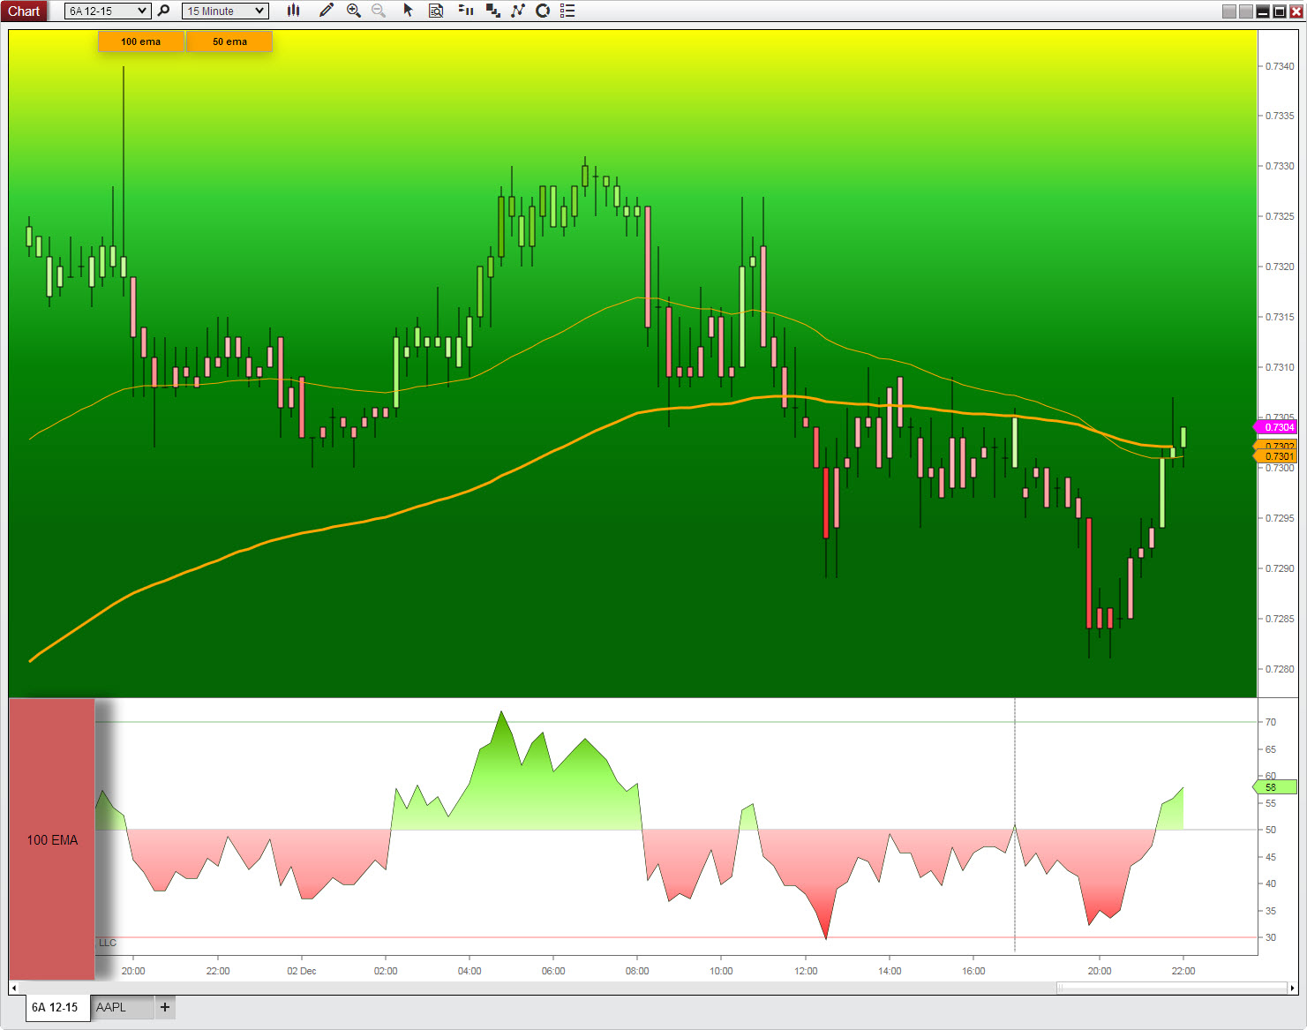
Task: Click the right scroll arrow under chart
Action: tap(1293, 988)
